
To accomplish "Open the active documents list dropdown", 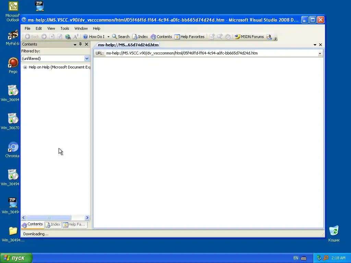I will coord(315,45).
